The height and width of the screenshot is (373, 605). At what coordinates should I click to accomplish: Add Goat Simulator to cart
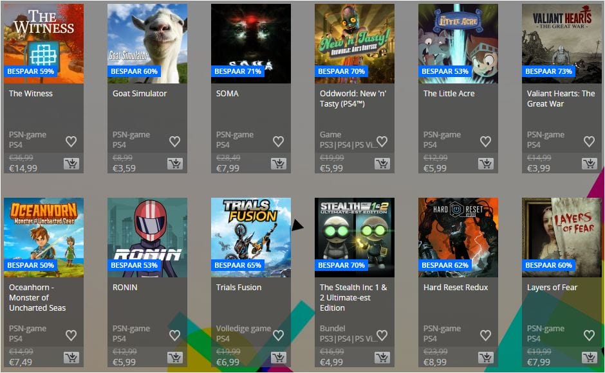pos(175,164)
